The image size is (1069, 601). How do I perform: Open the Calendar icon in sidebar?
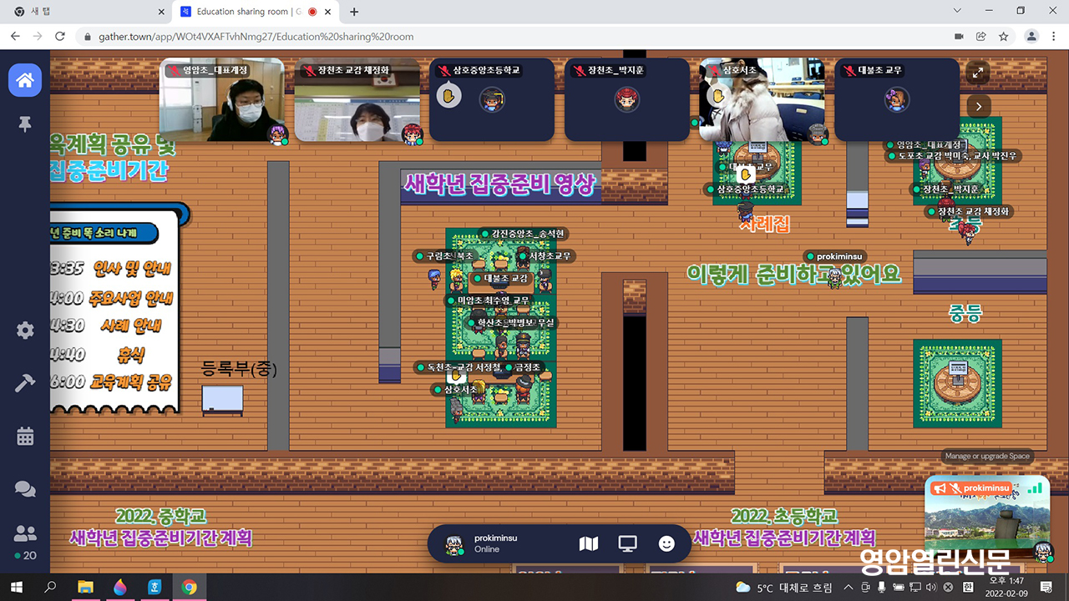point(25,436)
